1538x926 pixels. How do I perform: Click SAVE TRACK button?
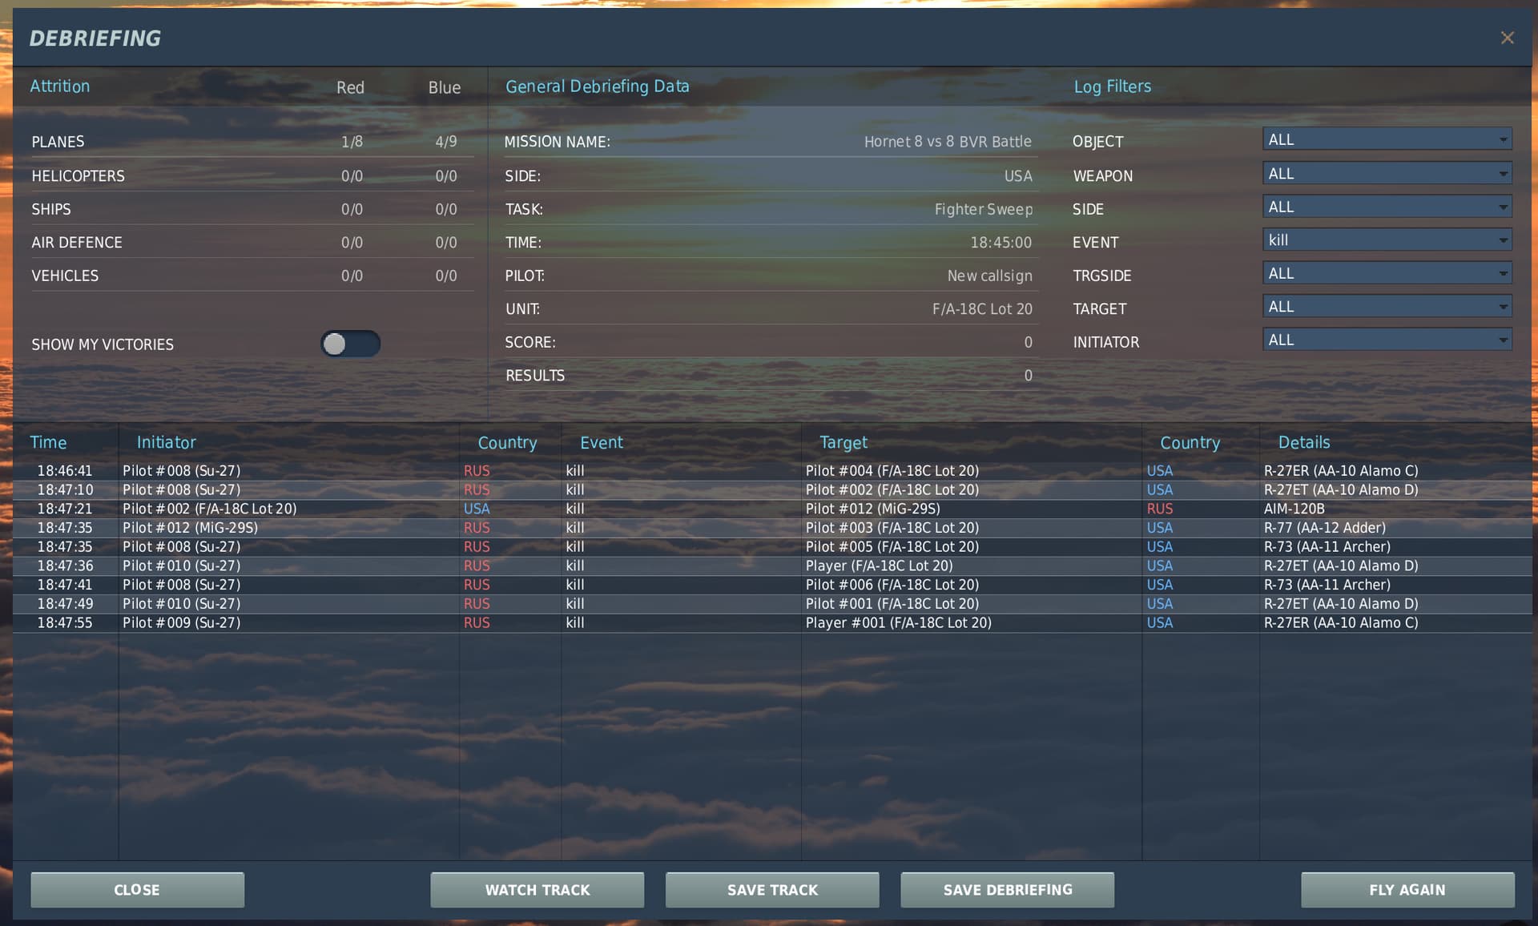point(772,890)
